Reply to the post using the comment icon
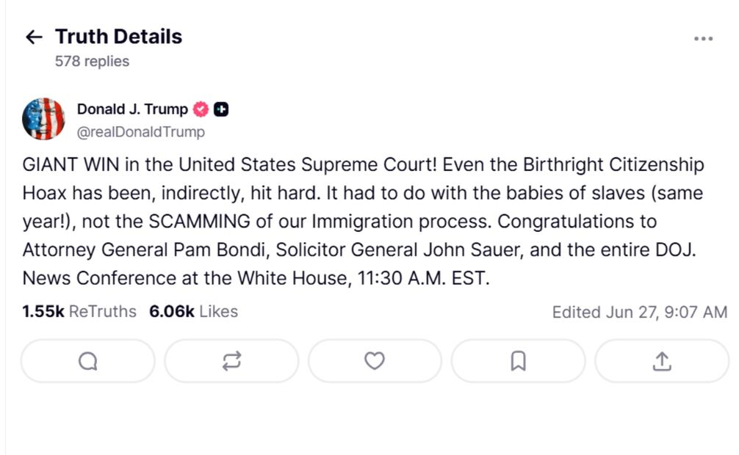739x455 pixels. [87, 360]
